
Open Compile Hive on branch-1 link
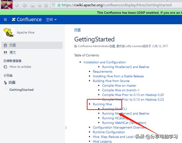click(121, 90)
